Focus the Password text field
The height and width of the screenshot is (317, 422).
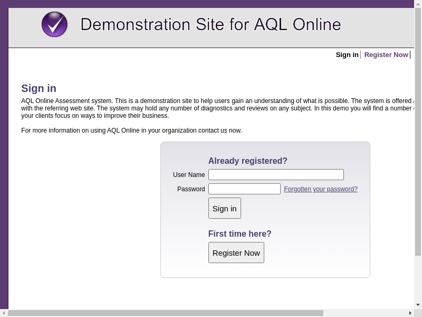(x=244, y=189)
